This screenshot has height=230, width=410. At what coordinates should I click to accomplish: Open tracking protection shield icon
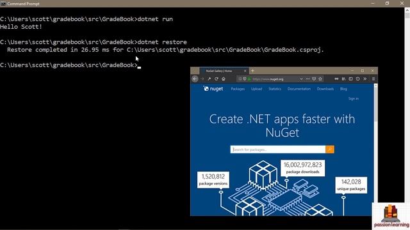pos(245,79)
